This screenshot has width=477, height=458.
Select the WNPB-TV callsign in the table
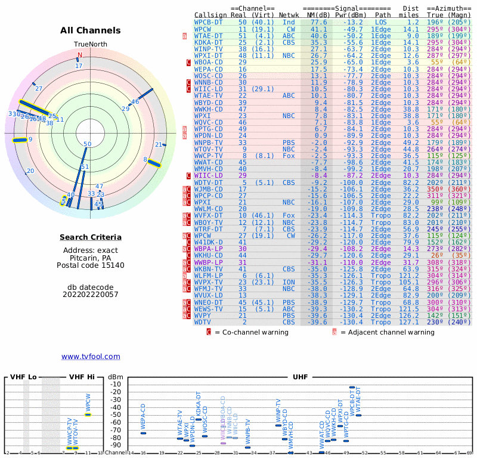pos(208,143)
